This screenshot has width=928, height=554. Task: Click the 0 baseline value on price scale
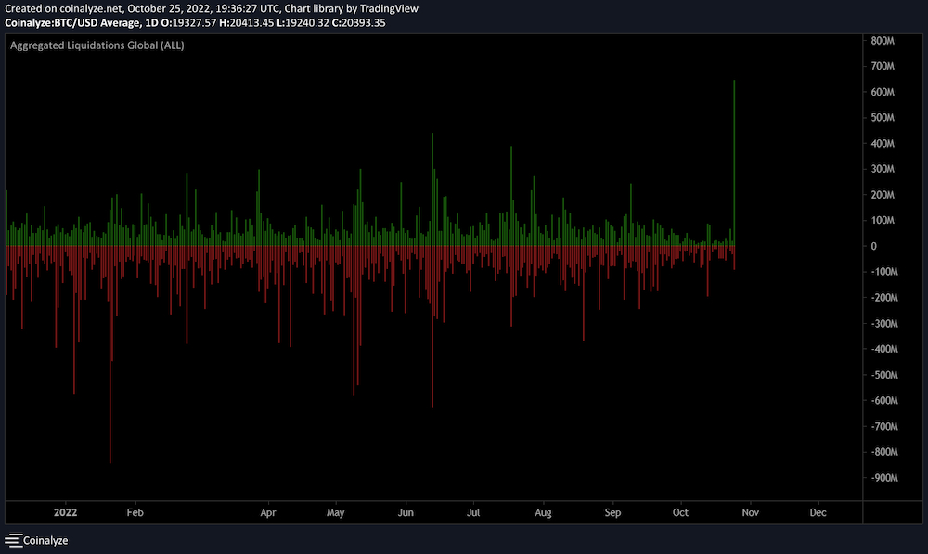coord(873,247)
